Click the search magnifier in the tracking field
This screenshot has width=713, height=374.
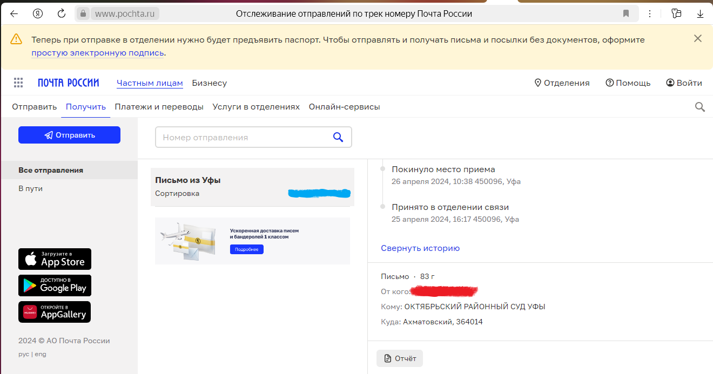[x=338, y=137]
